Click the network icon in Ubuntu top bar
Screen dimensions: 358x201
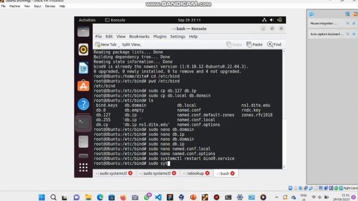[264, 20]
